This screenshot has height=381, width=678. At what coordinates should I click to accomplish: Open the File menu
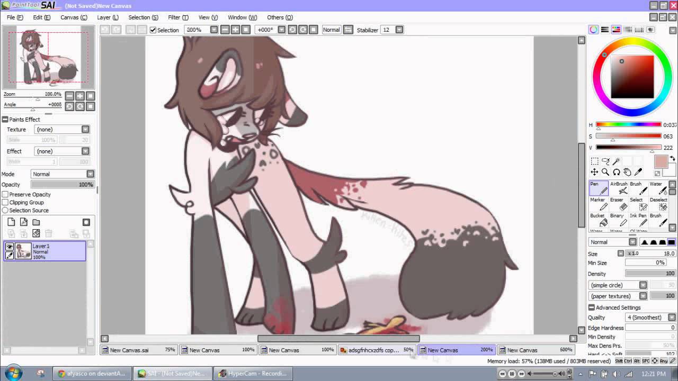click(15, 17)
